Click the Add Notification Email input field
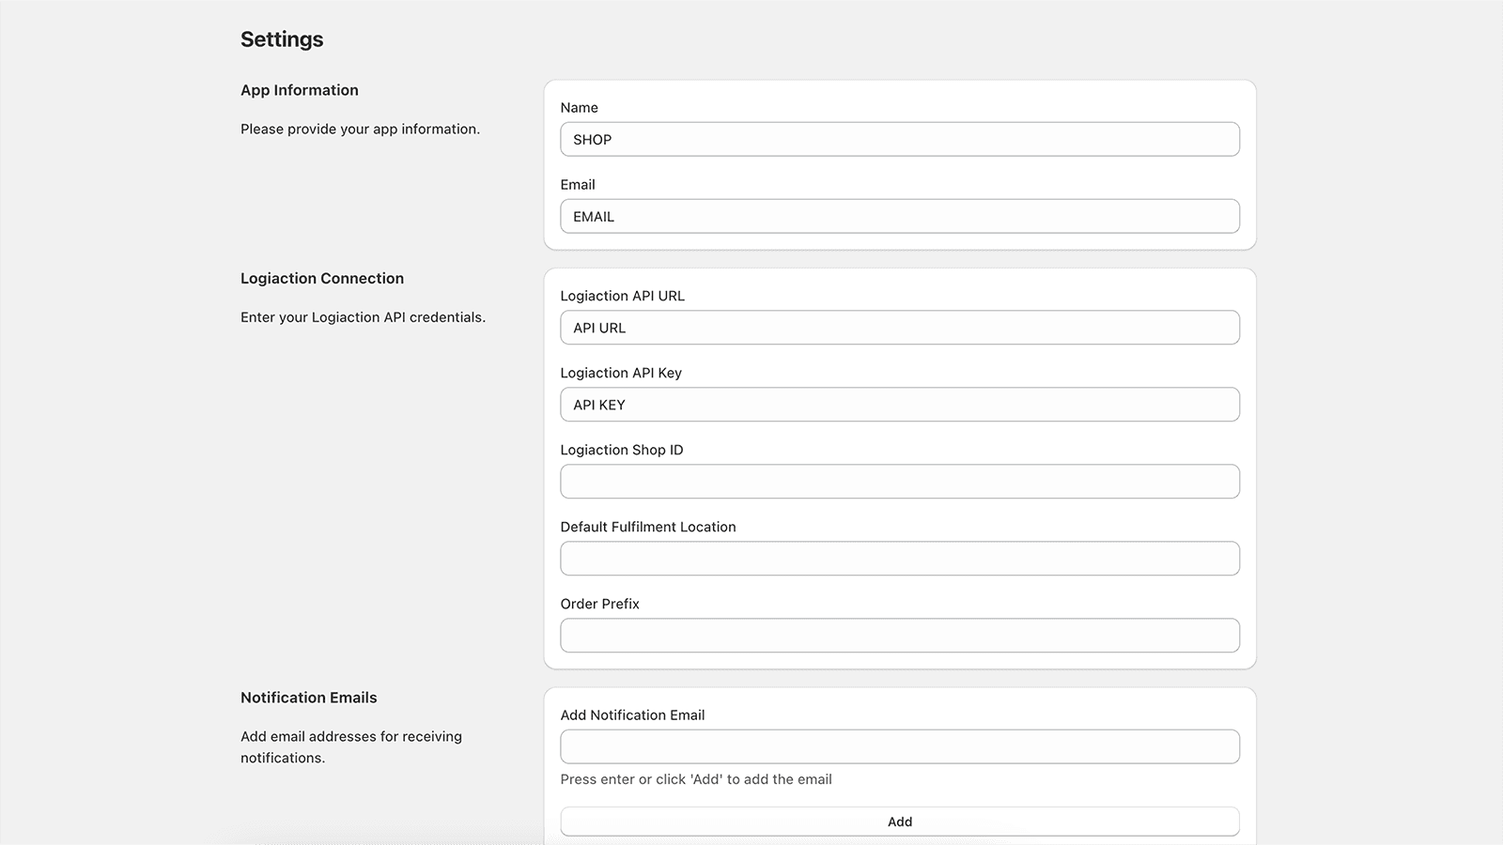This screenshot has height=845, width=1503. click(x=899, y=746)
